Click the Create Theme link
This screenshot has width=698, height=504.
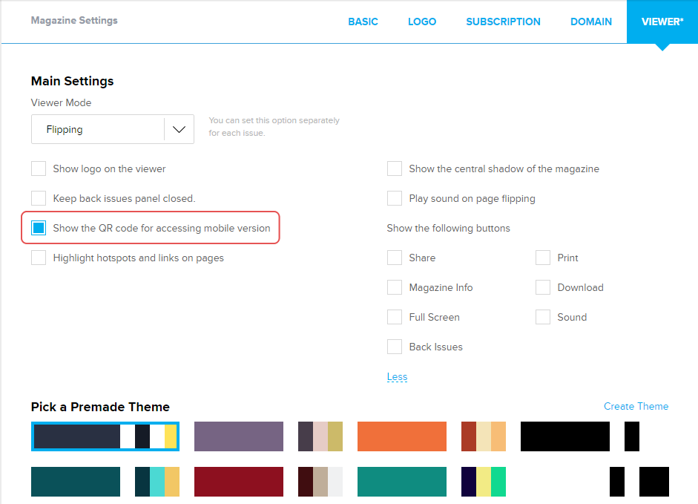(x=636, y=406)
